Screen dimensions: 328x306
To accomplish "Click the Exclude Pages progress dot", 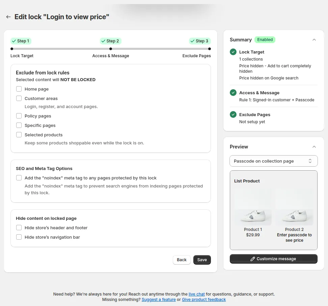I will 210,49.
